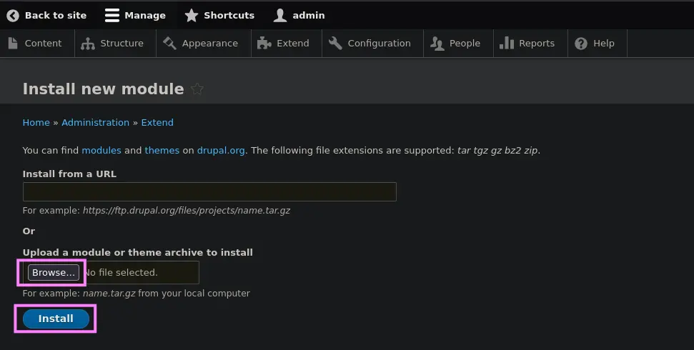Click the Configuration wrench icon
Image resolution: width=694 pixels, height=350 pixels.
tap(335, 43)
